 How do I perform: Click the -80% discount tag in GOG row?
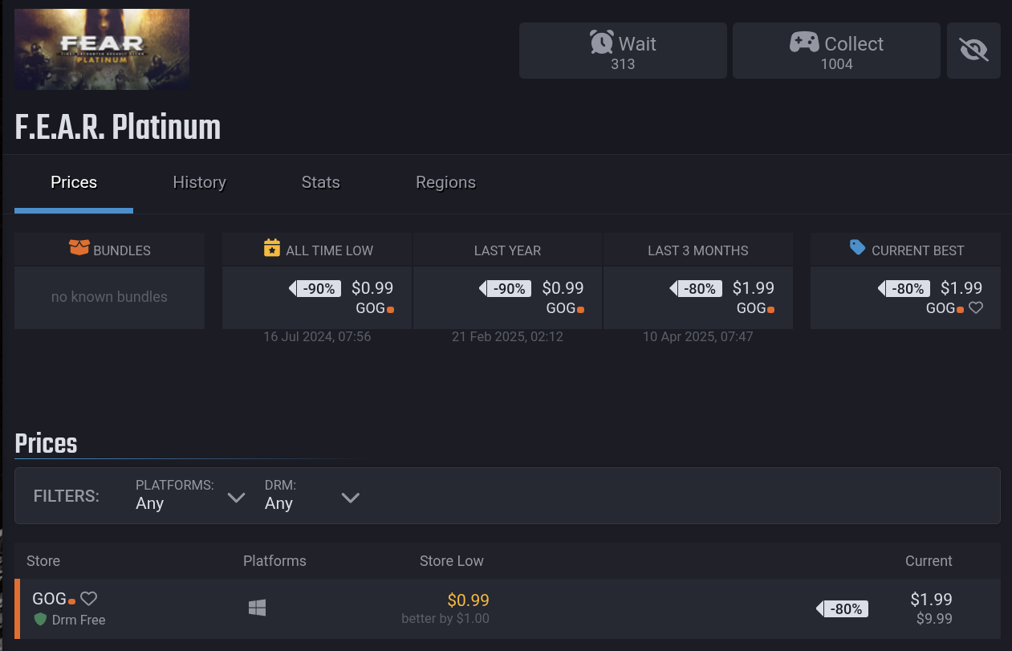[x=842, y=609]
